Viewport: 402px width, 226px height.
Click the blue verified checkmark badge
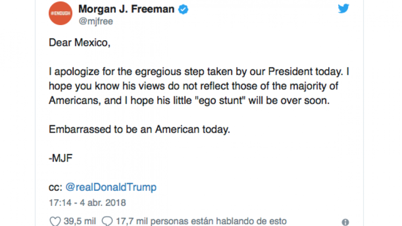point(183,9)
